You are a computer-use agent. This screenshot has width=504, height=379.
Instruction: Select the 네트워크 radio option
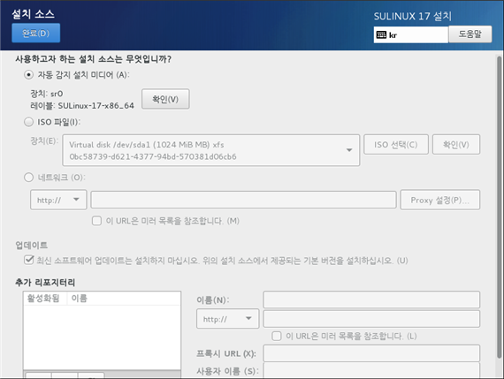click(28, 178)
